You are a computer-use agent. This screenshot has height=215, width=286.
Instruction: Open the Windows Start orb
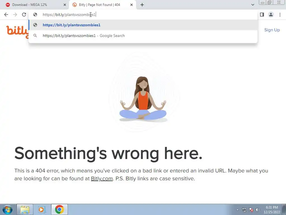(x=8, y=209)
